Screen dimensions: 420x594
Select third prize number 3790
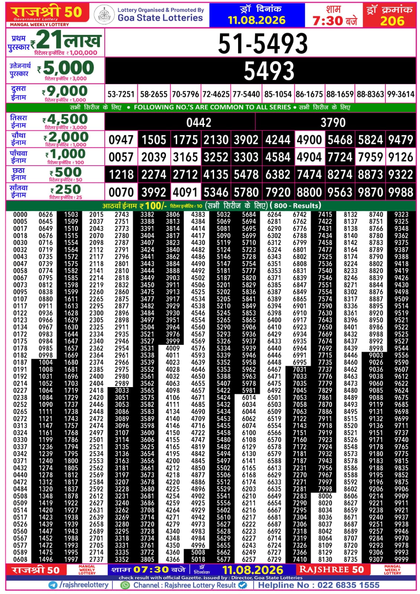[x=333, y=122]
